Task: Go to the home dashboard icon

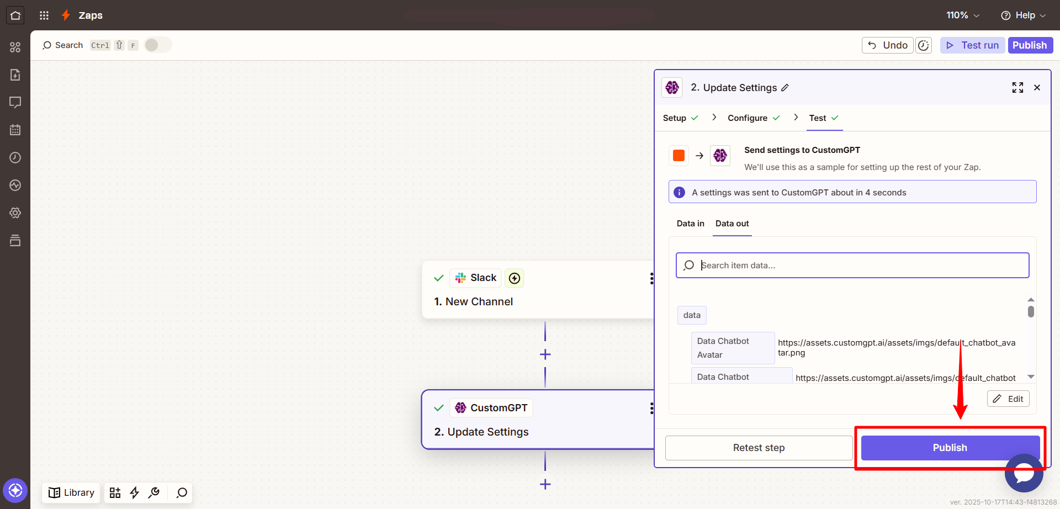Action: point(15,15)
